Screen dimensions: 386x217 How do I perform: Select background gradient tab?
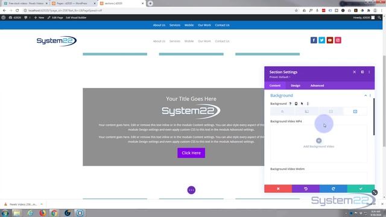(307, 112)
